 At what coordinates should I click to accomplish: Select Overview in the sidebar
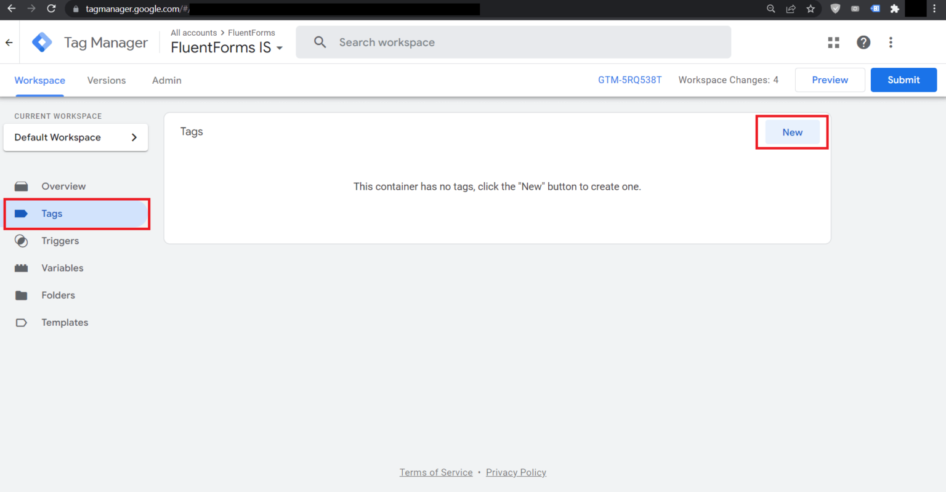pyautogui.click(x=63, y=186)
